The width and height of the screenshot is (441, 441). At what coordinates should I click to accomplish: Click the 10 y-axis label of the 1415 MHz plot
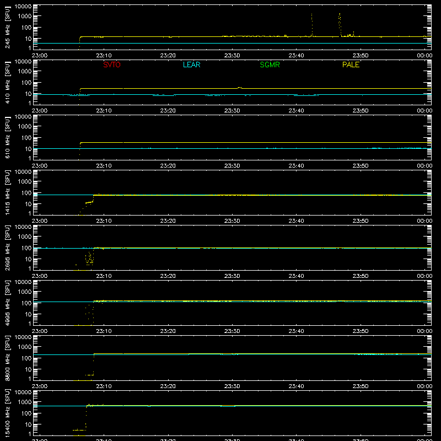[28, 204]
